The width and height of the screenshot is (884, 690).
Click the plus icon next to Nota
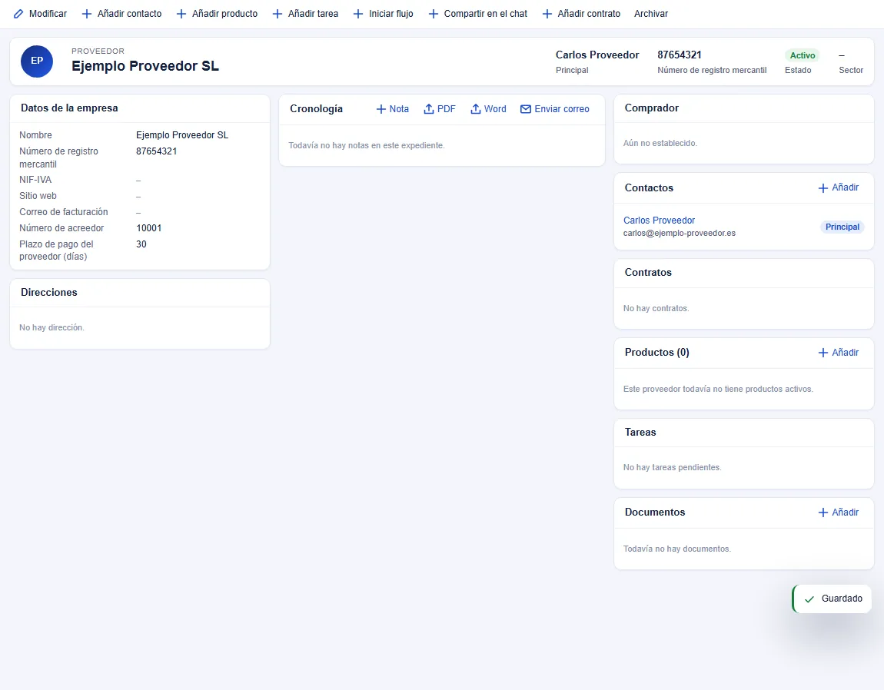[381, 109]
